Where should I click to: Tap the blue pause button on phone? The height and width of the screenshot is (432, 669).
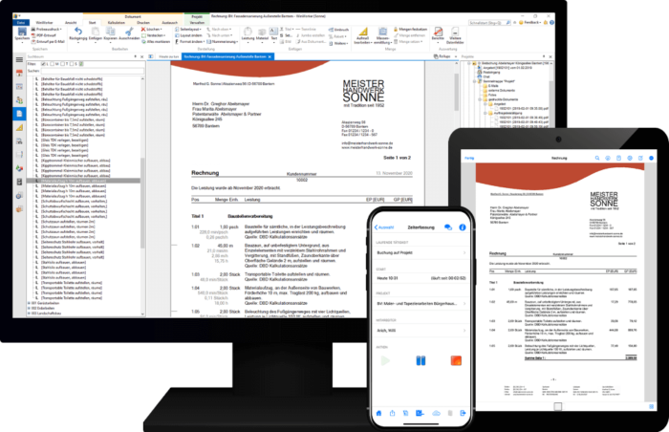coord(421,361)
